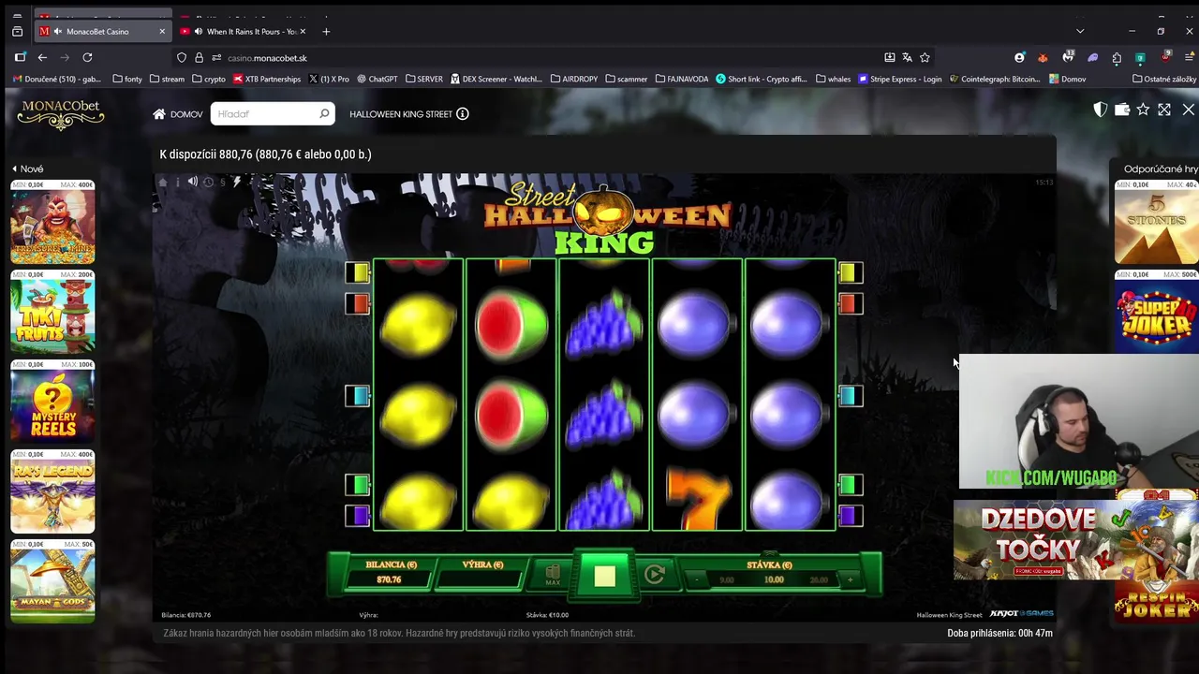This screenshot has height=674, width=1199.
Task: Open the wallet icon
Action: point(1122,110)
